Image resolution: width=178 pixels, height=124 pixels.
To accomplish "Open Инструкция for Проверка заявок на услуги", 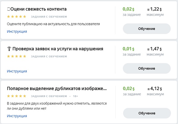I will pyautogui.click(x=17, y=71).
